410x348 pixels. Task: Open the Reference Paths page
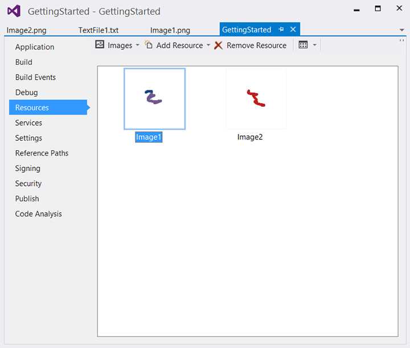(x=42, y=153)
